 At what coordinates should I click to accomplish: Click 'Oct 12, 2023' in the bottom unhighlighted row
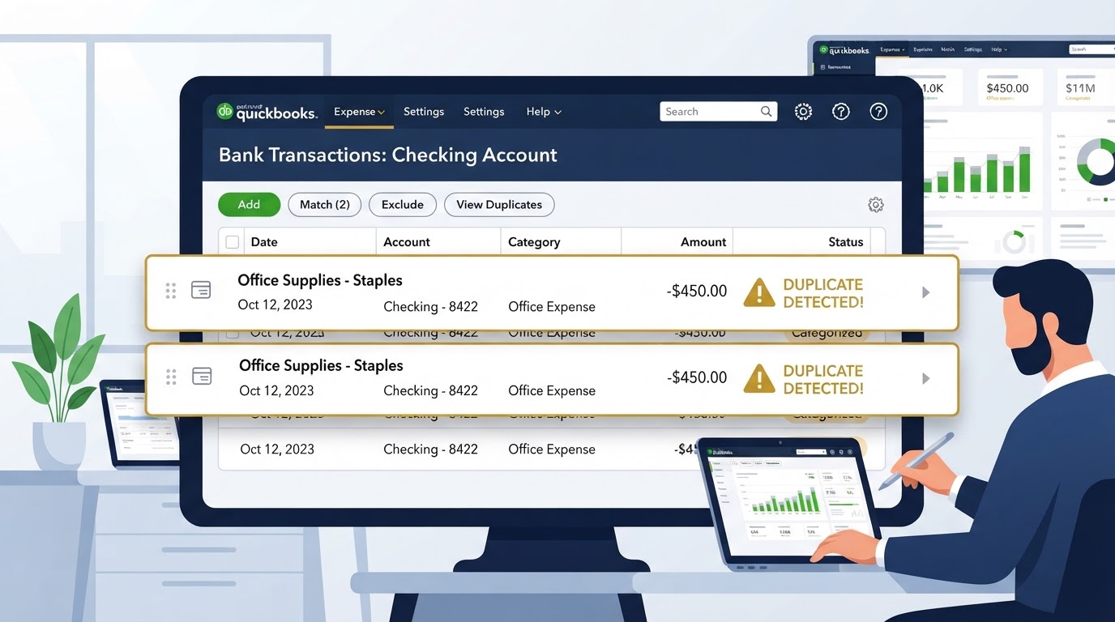click(277, 449)
